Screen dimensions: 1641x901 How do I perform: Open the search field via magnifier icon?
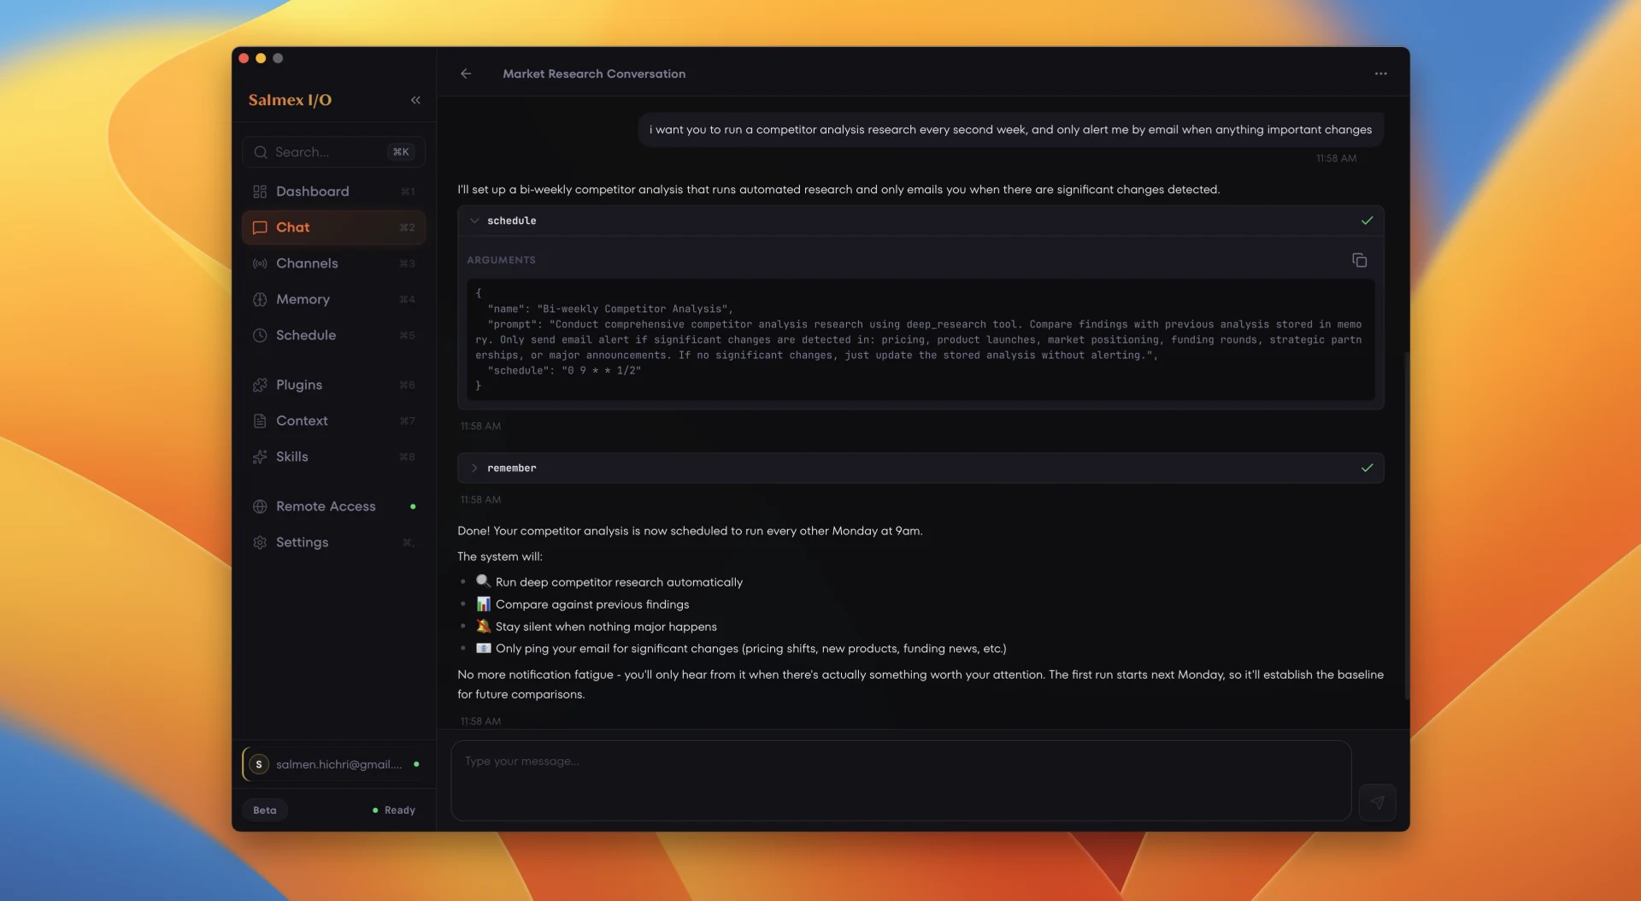(262, 151)
